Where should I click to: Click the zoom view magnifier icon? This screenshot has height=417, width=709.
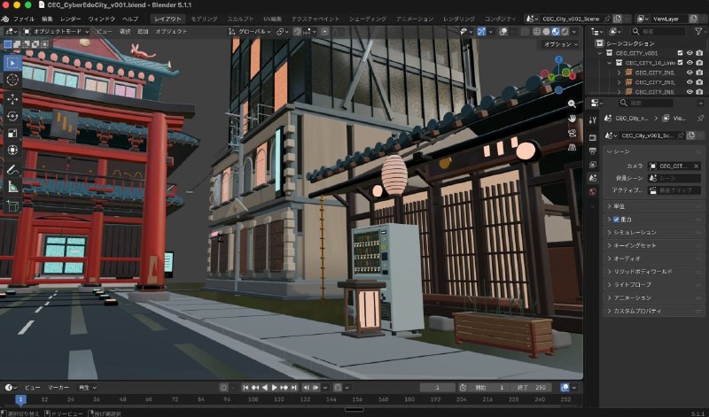coord(572,104)
